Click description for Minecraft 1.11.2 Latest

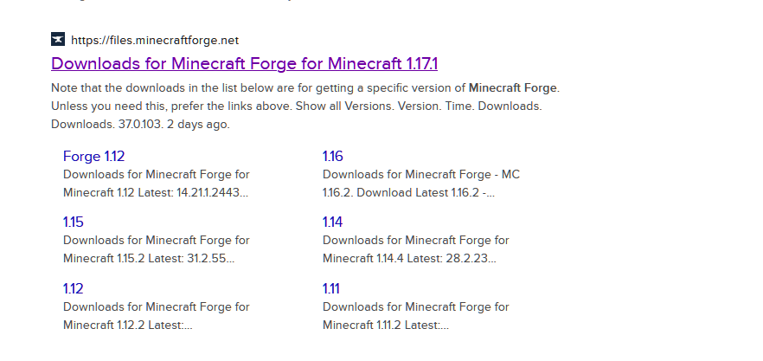pos(415,316)
